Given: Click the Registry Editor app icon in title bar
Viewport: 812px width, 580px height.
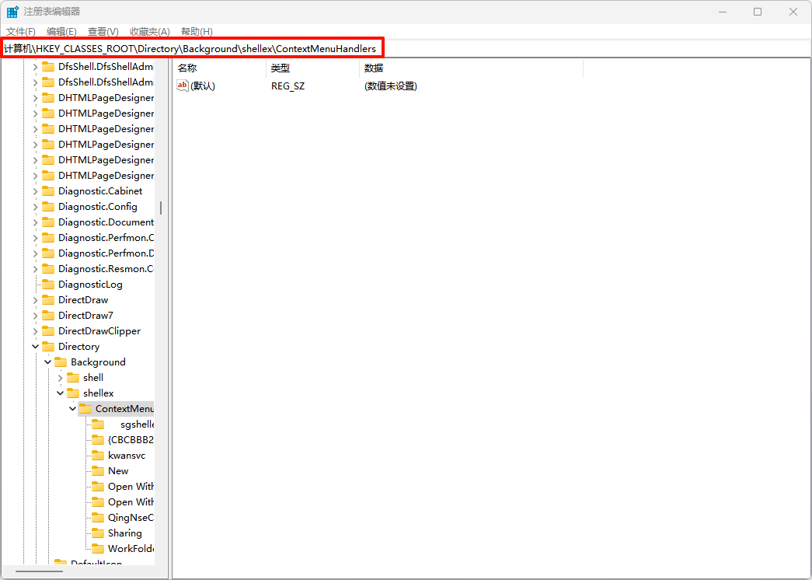Looking at the screenshot, I should [12, 12].
